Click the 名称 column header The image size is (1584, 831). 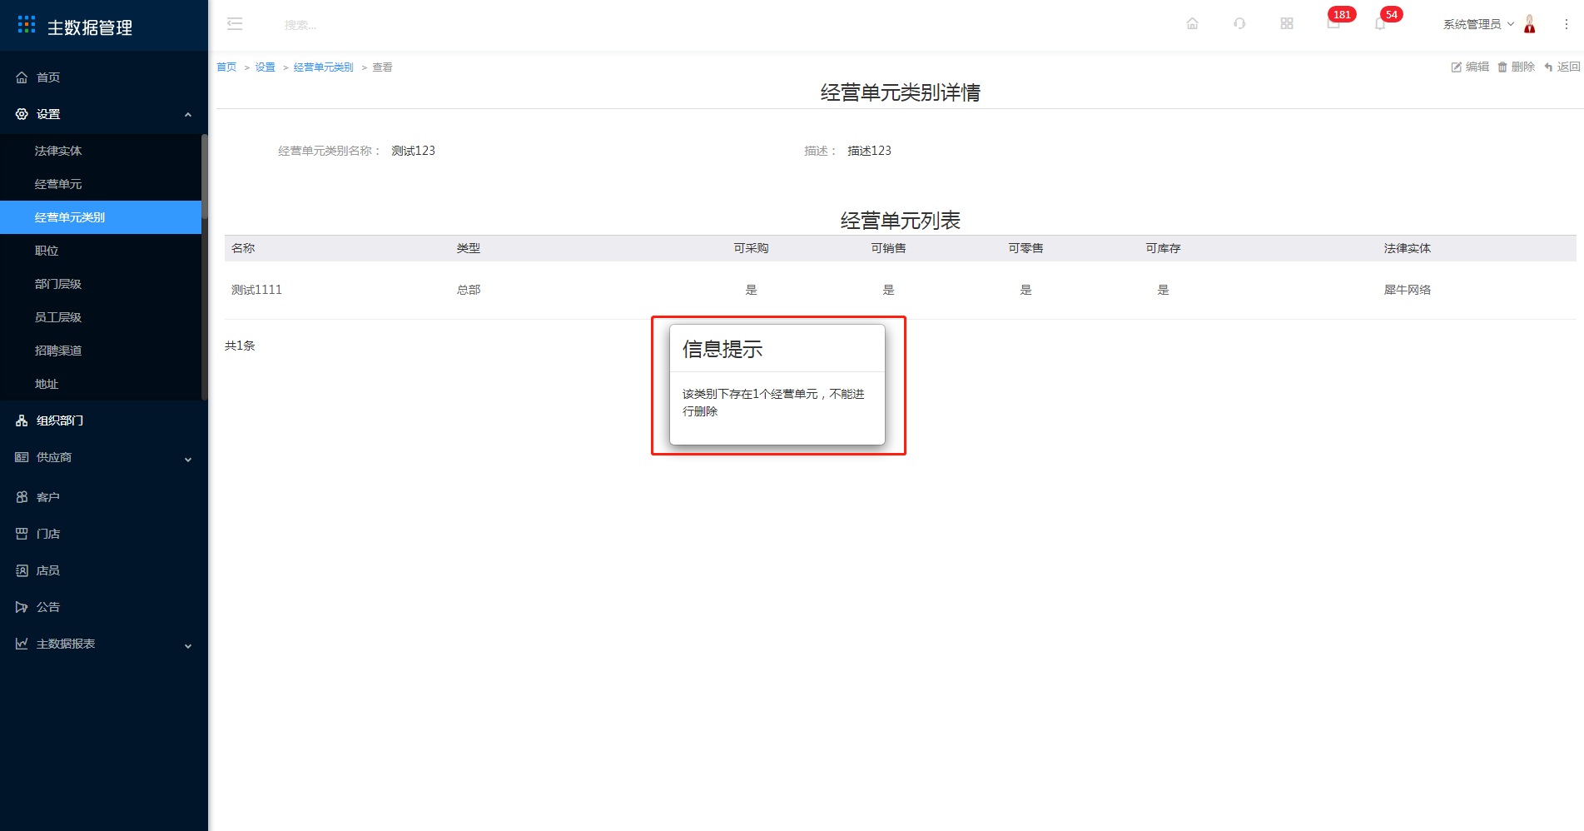tap(243, 248)
